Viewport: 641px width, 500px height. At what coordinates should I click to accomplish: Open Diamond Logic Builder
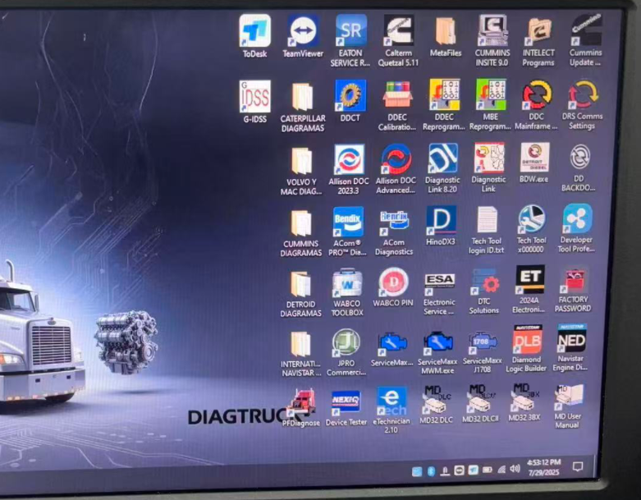coord(527,350)
